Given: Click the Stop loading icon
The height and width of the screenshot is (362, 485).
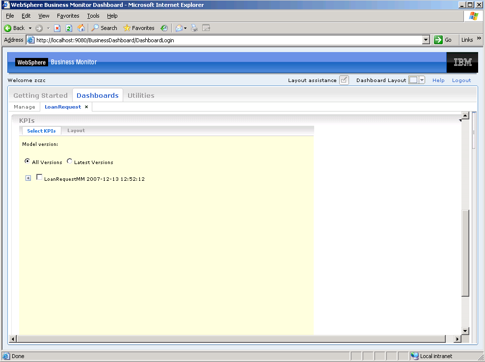Looking at the screenshot, I should tap(57, 28).
